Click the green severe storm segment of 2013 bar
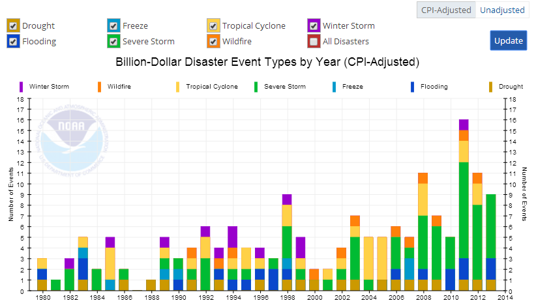 [491, 227]
